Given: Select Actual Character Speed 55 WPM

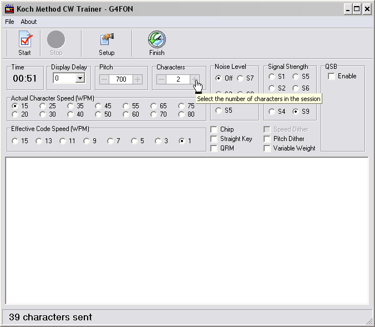Looking at the screenshot, I should (126, 106).
